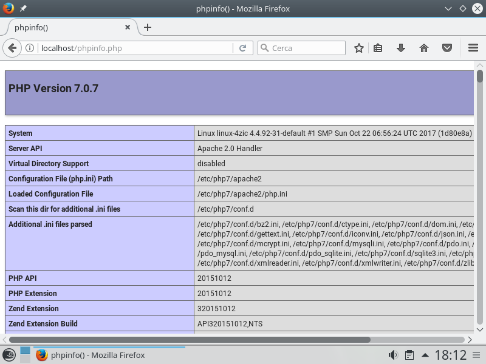The width and height of the screenshot is (486, 364).
Task: Click the /etc/php7/conf.d value
Action: [x=225, y=209]
